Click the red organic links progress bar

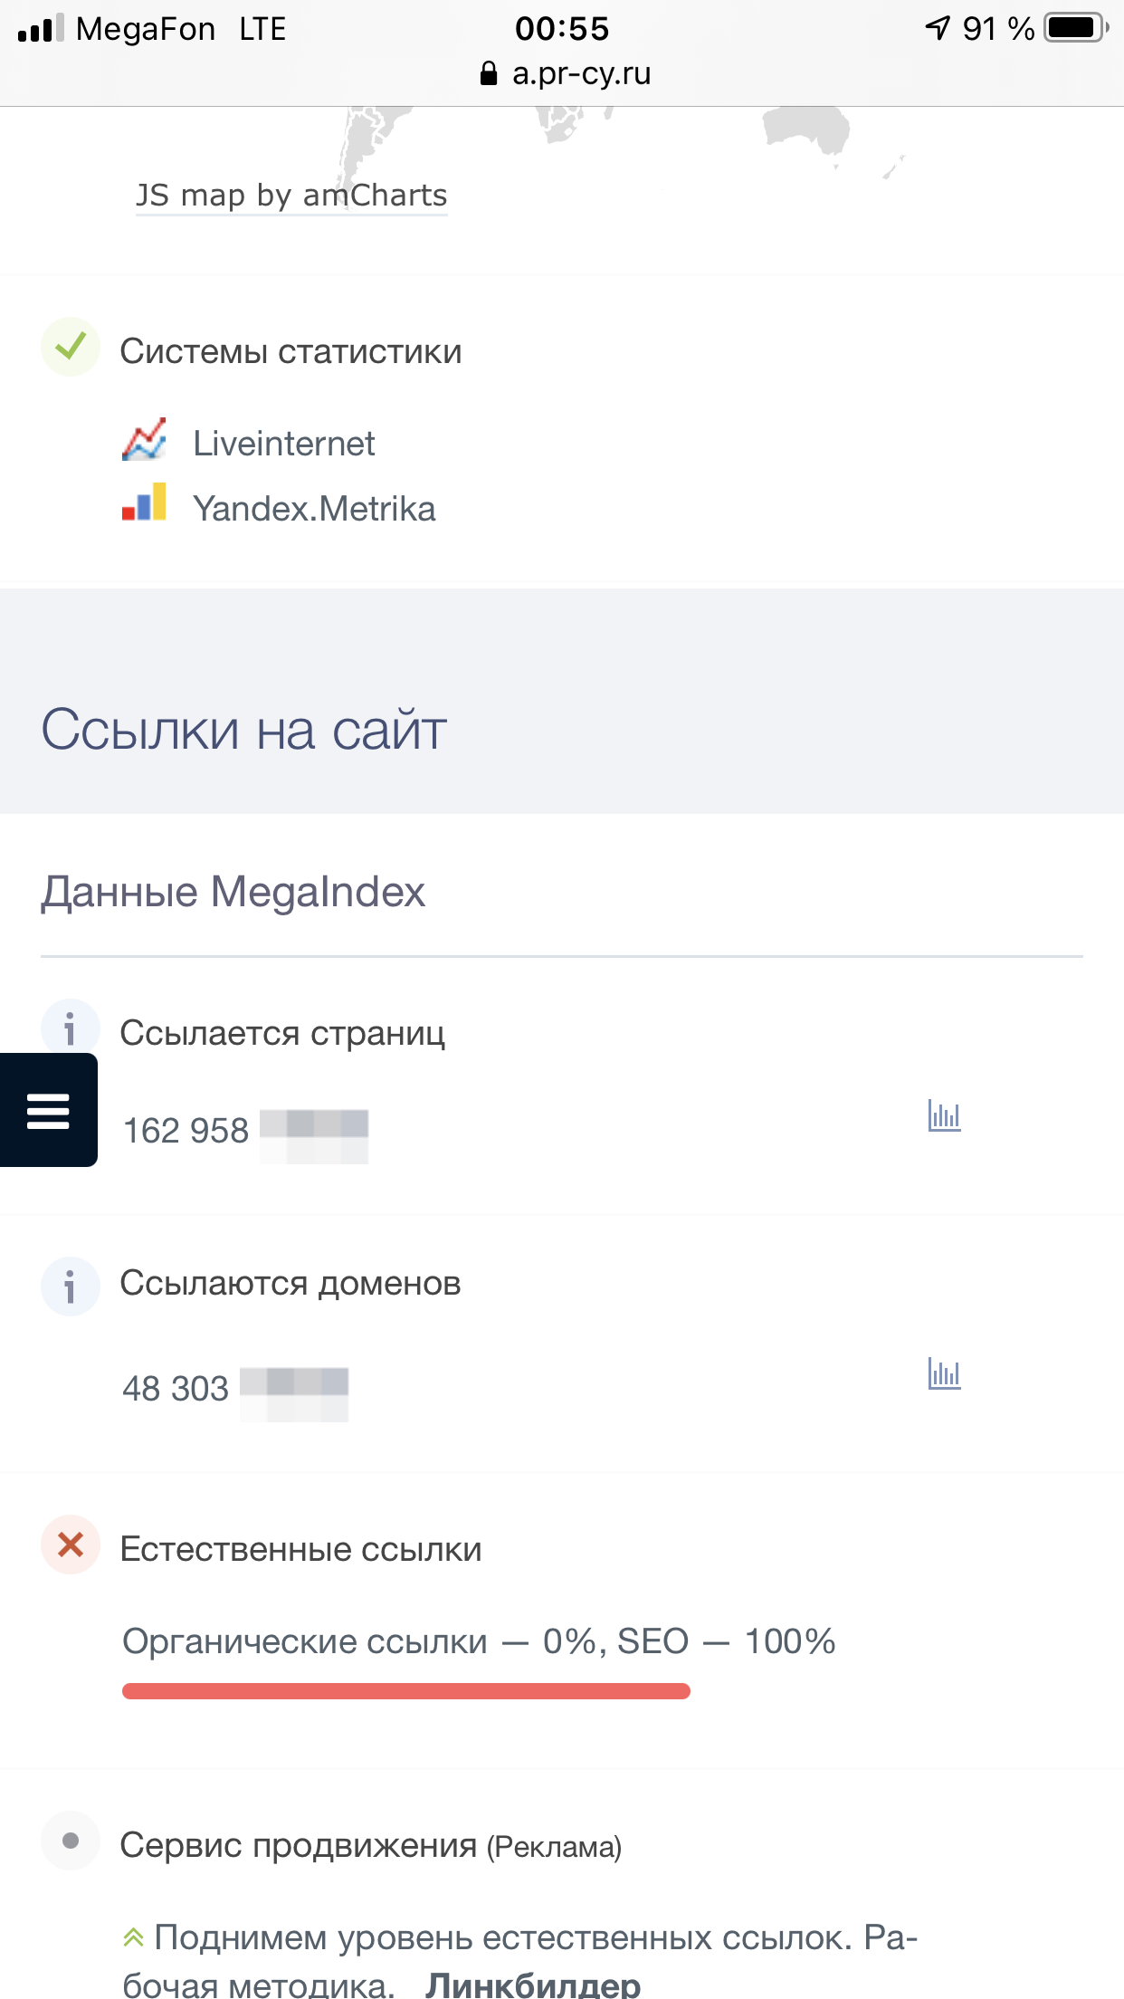[x=406, y=1691]
